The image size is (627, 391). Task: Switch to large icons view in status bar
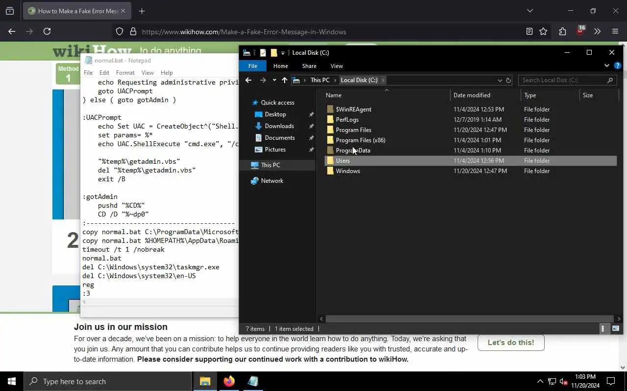click(x=616, y=329)
